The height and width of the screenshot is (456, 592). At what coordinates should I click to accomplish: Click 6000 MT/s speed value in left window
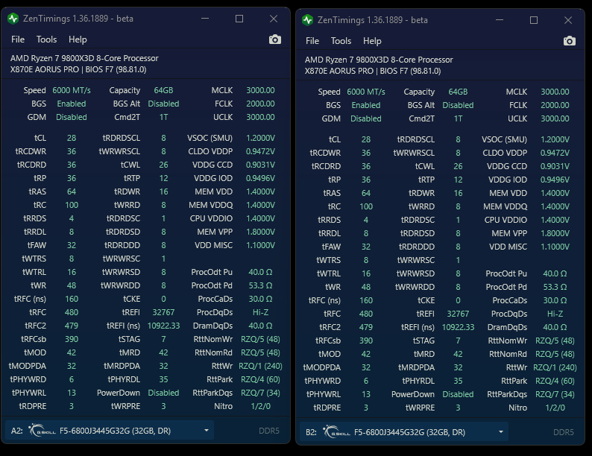(x=72, y=90)
